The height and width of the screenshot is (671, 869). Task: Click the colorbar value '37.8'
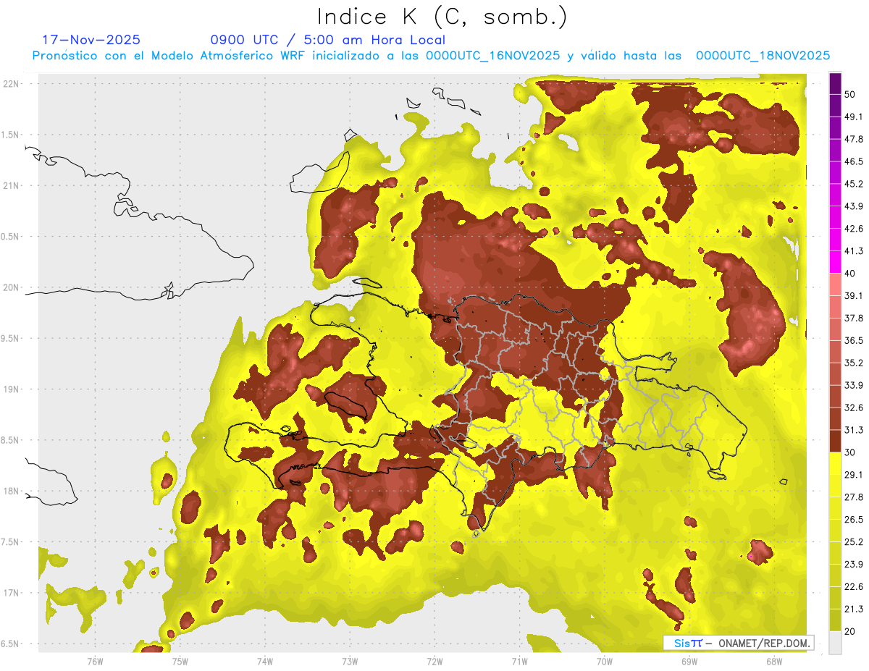coord(854,318)
